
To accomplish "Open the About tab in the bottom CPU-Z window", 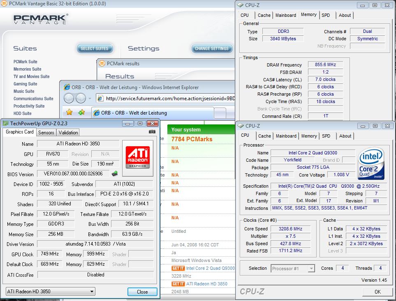I will 345,136.
